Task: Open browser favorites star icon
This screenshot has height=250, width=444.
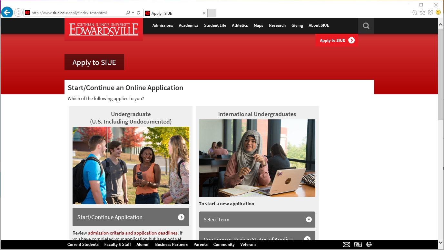Action: pyautogui.click(x=422, y=13)
